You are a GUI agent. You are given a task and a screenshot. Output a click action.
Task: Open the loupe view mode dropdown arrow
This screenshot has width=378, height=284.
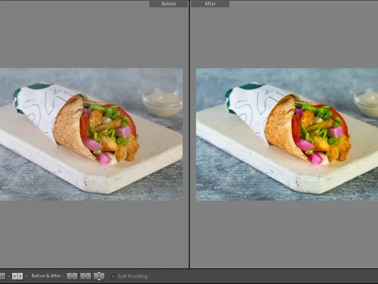tap(9, 276)
